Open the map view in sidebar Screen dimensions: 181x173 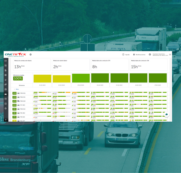[x=6, y=61]
